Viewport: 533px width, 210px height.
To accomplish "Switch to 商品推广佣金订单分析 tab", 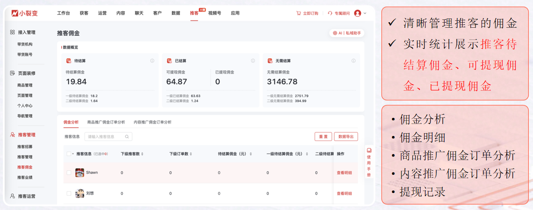I will (x=106, y=122).
